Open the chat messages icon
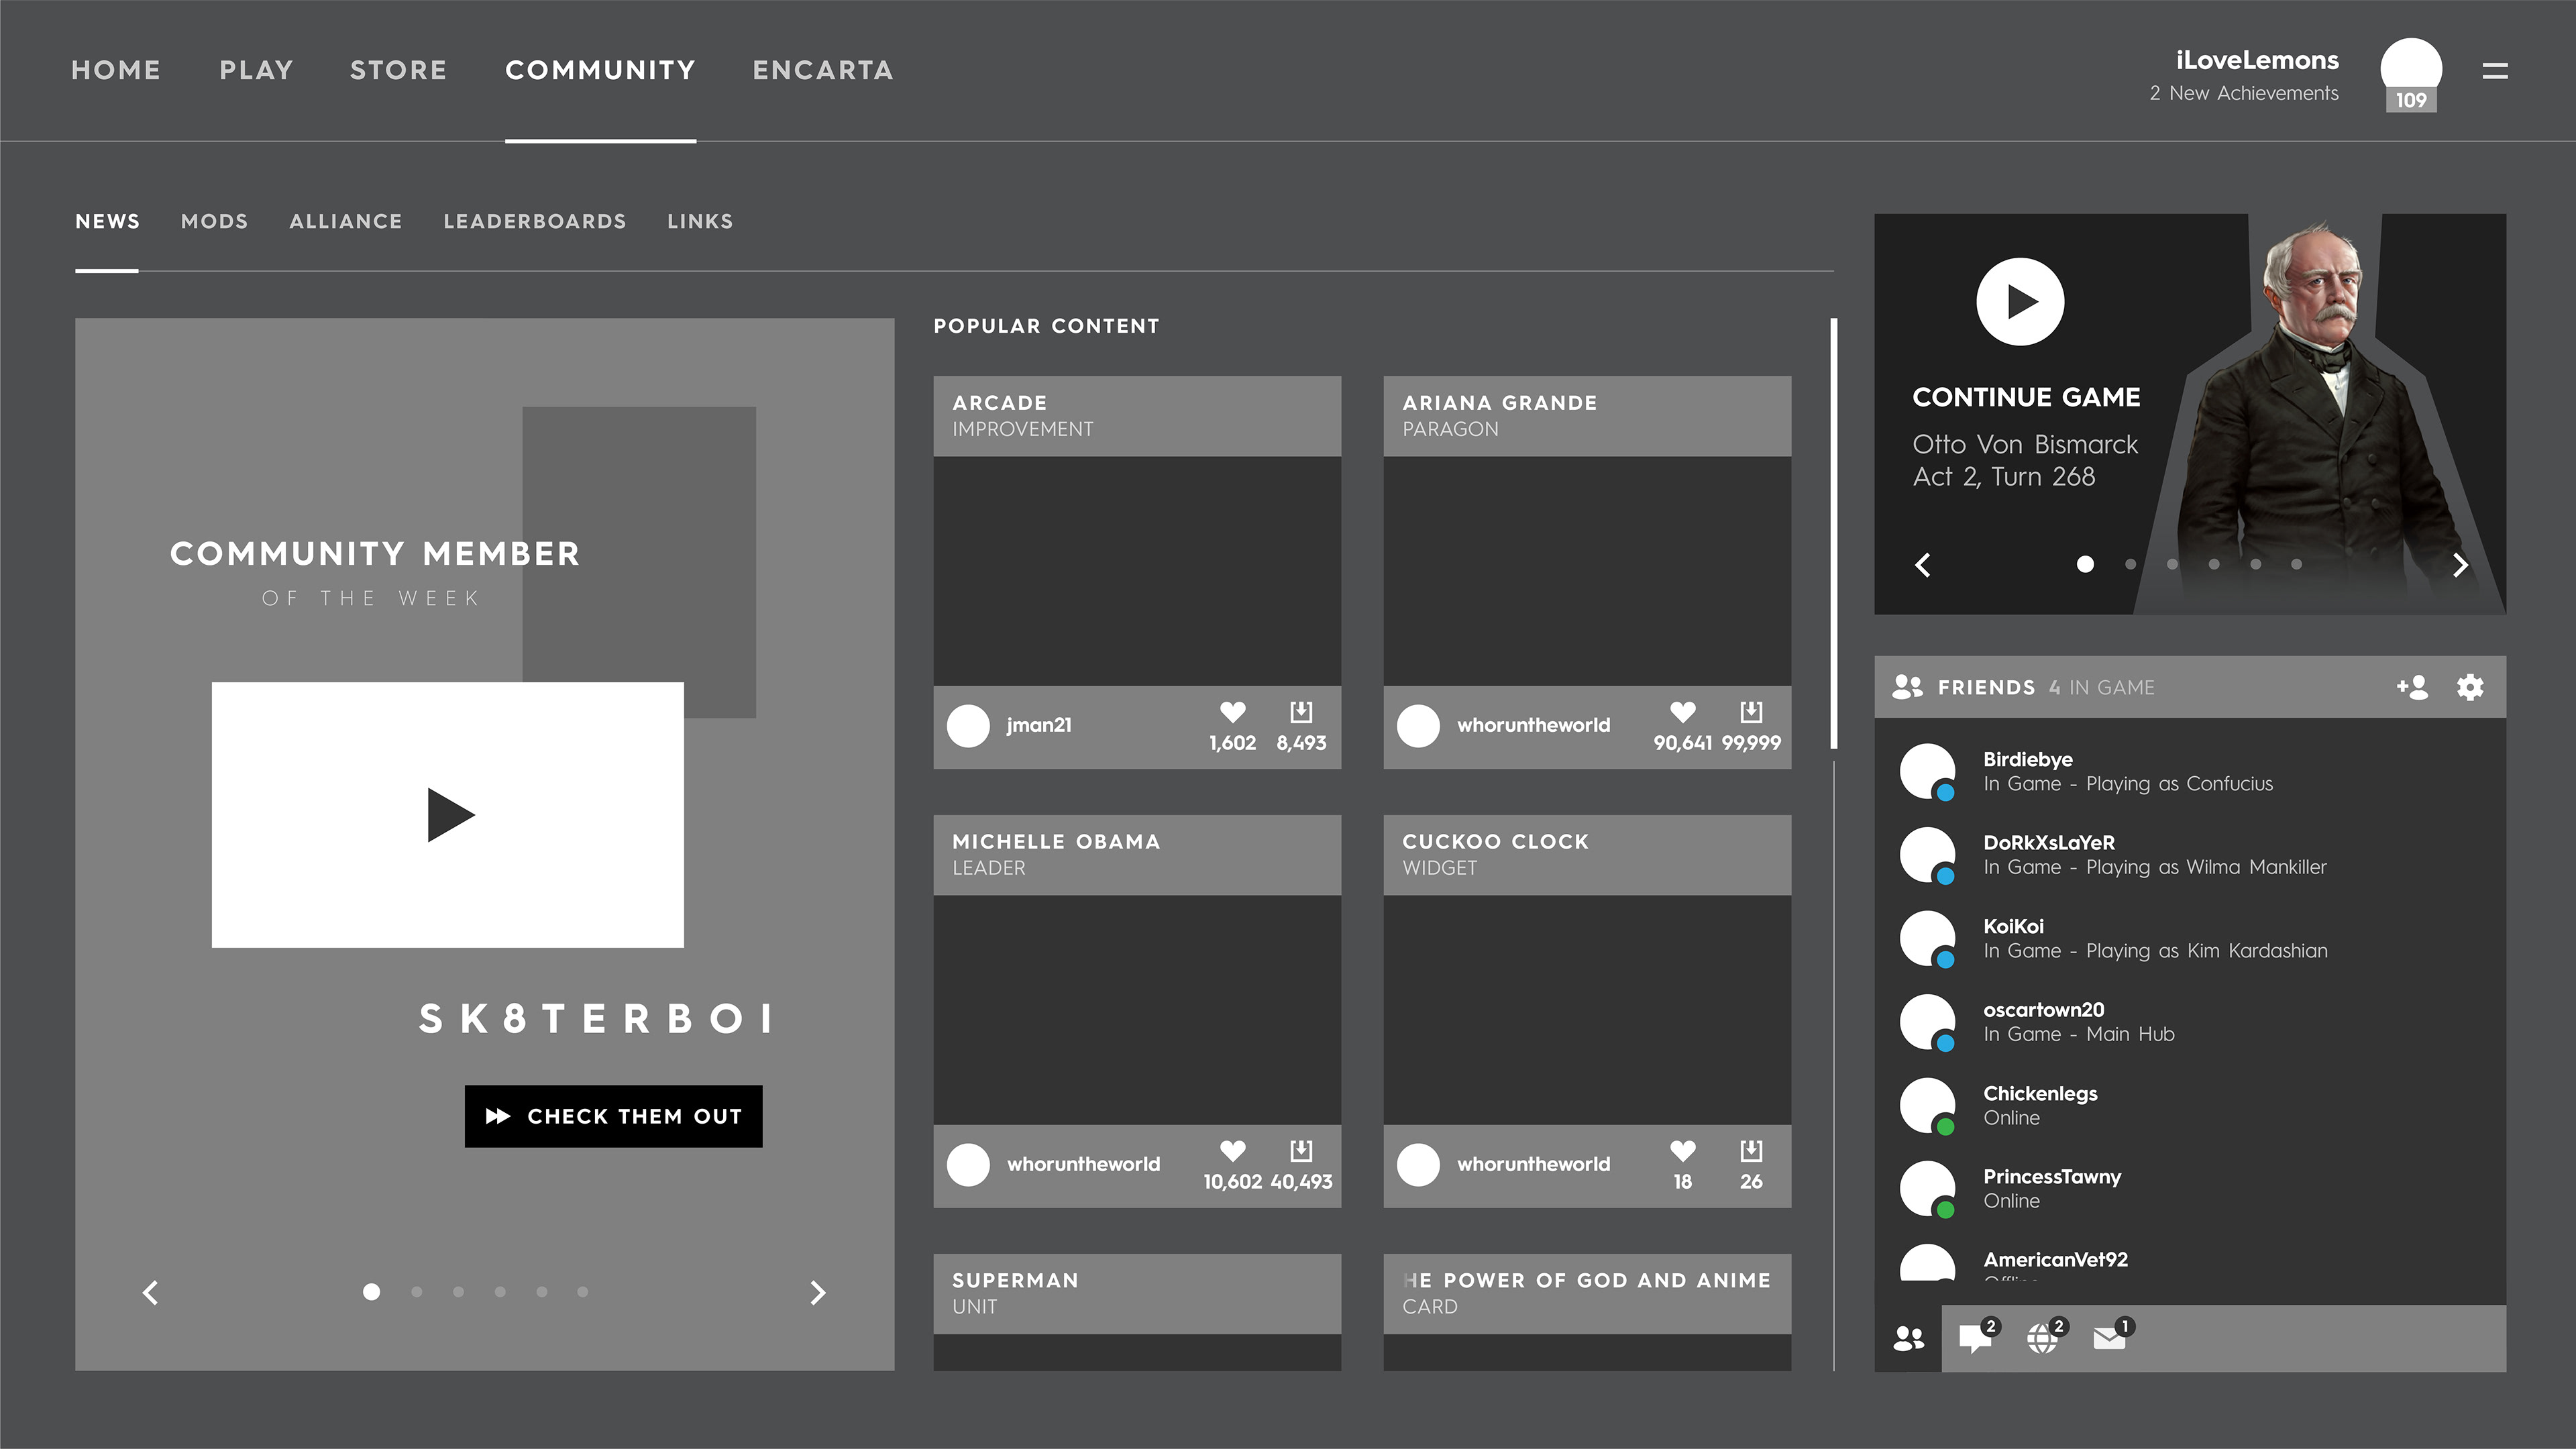The image size is (2576, 1449). 1975,1337
